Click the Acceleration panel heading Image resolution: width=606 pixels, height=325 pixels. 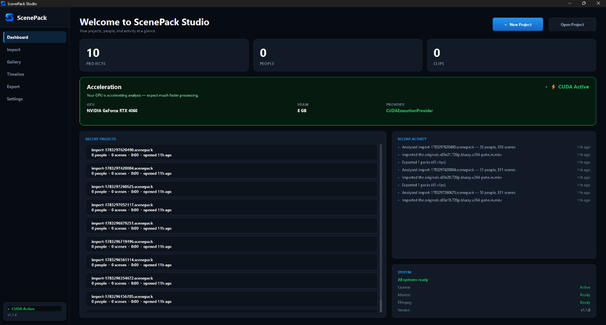click(x=104, y=87)
